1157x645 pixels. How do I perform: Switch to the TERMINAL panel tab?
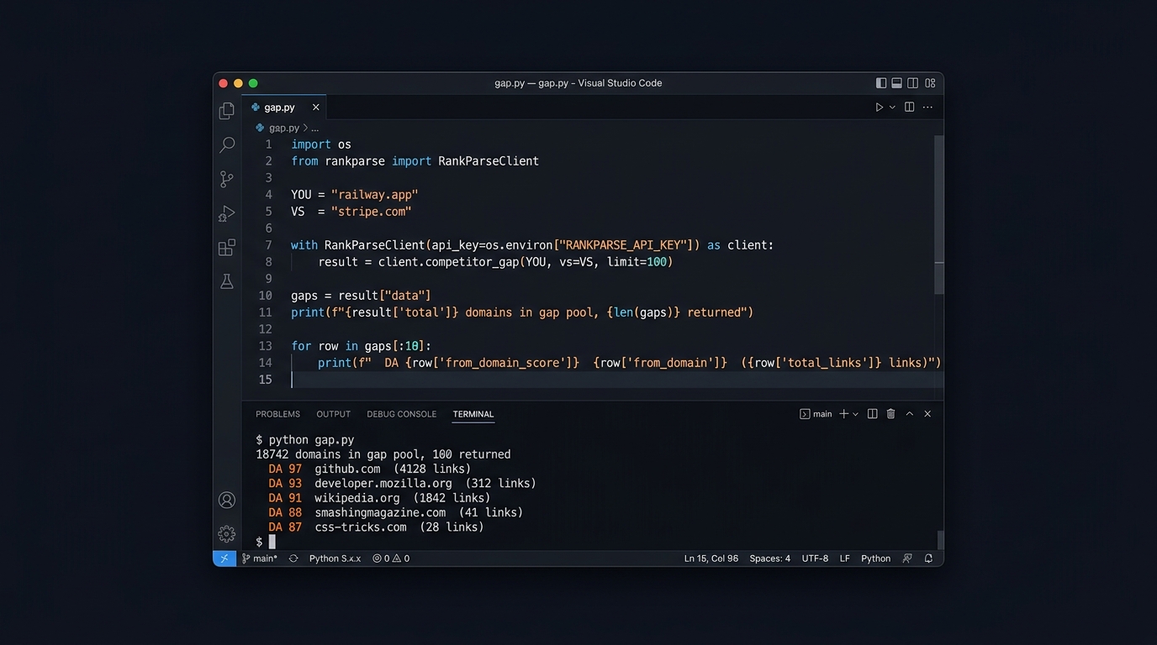coord(473,414)
